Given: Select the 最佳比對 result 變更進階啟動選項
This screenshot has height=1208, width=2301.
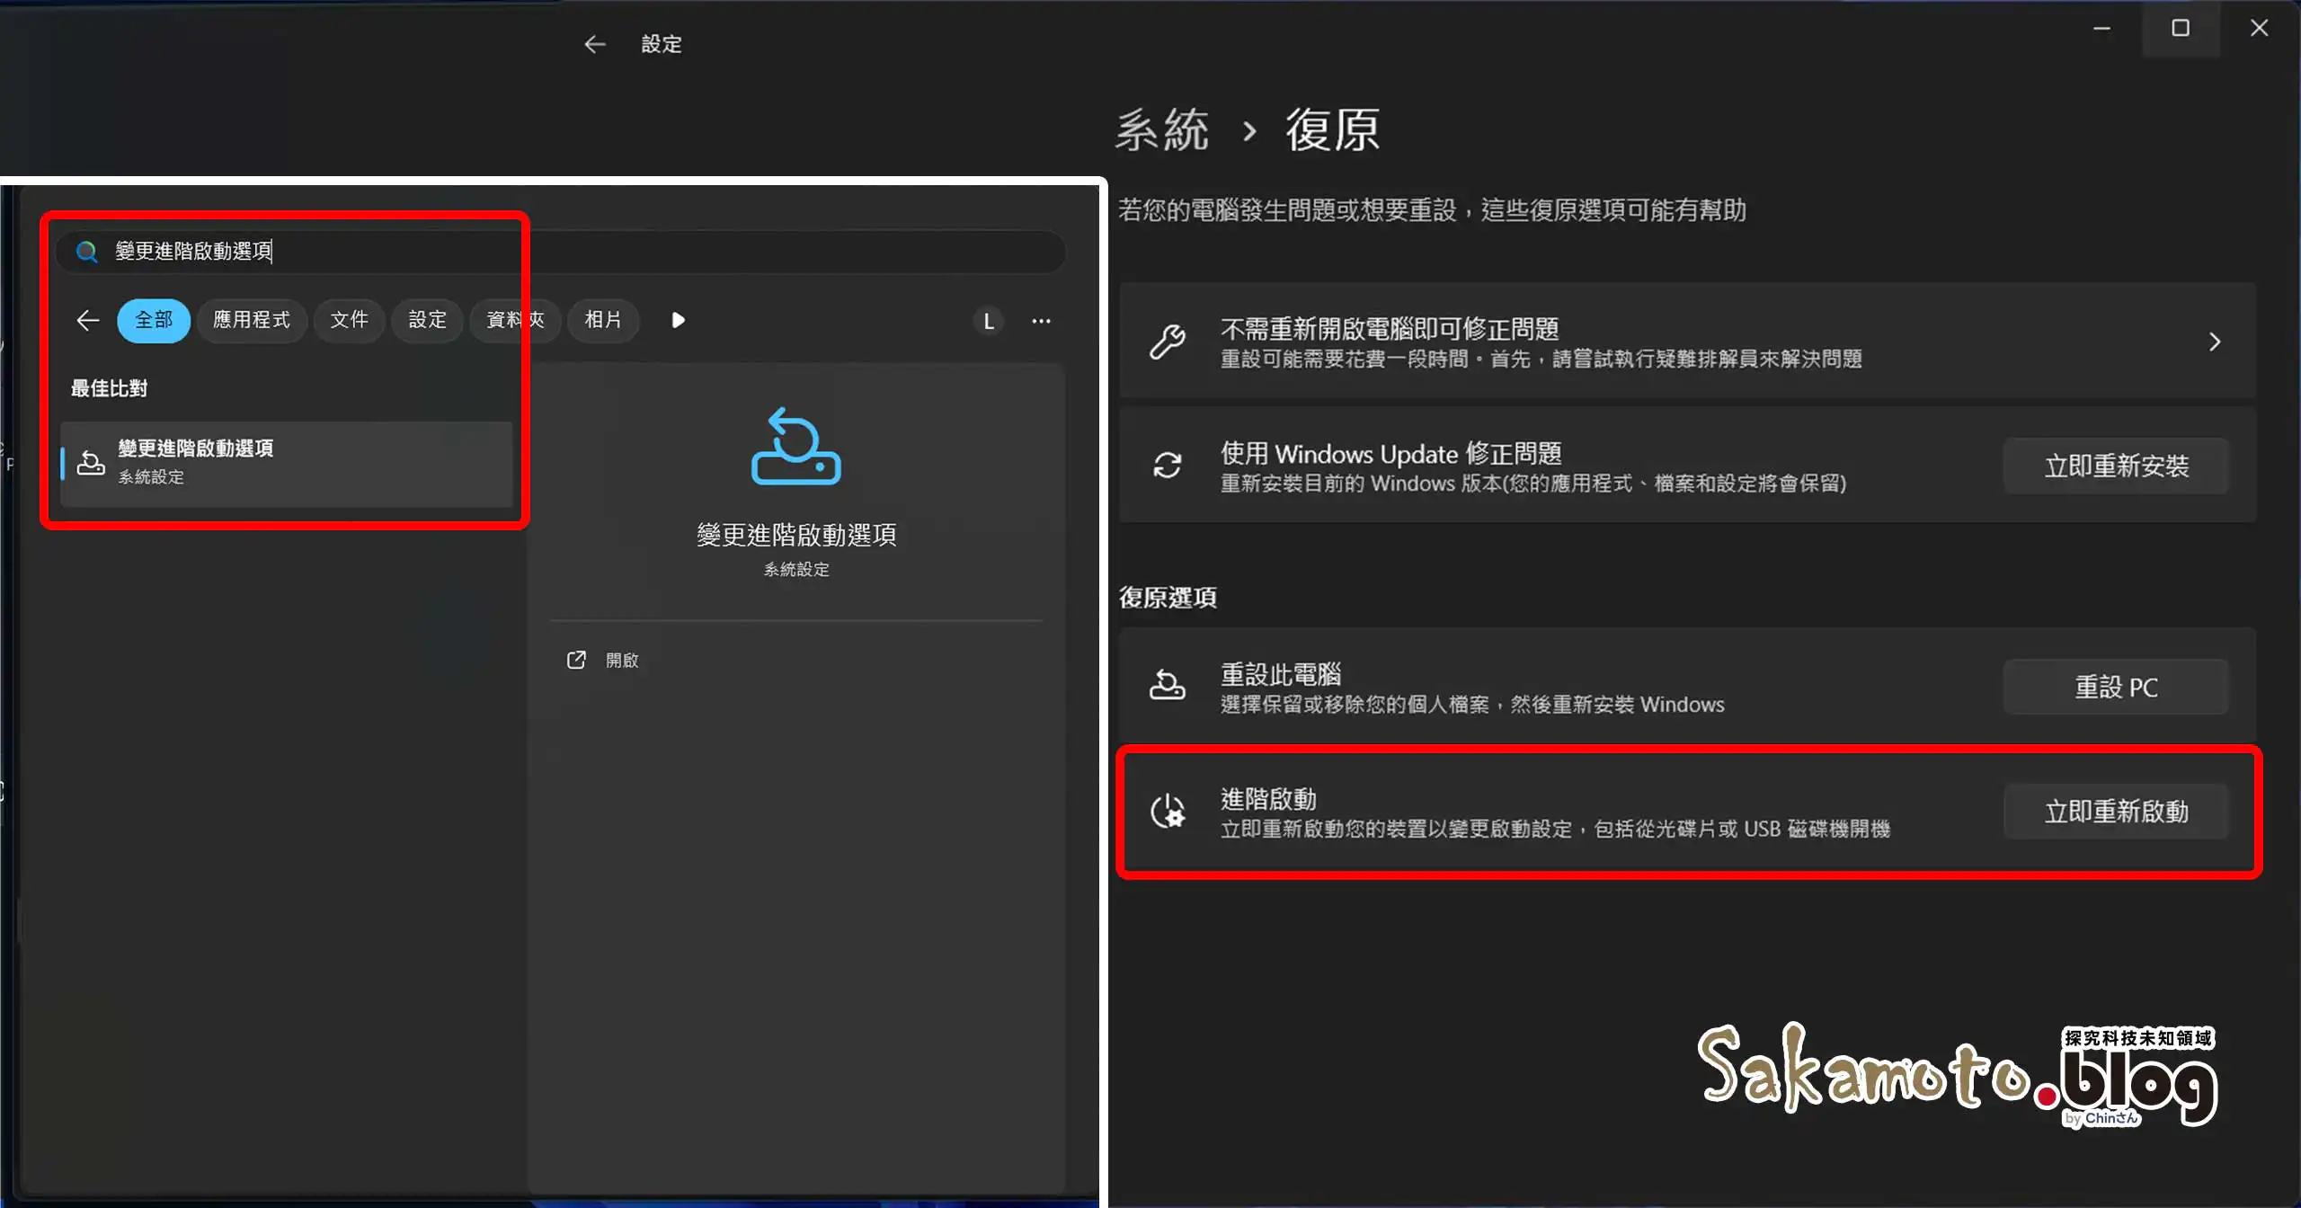Looking at the screenshot, I should 288,462.
